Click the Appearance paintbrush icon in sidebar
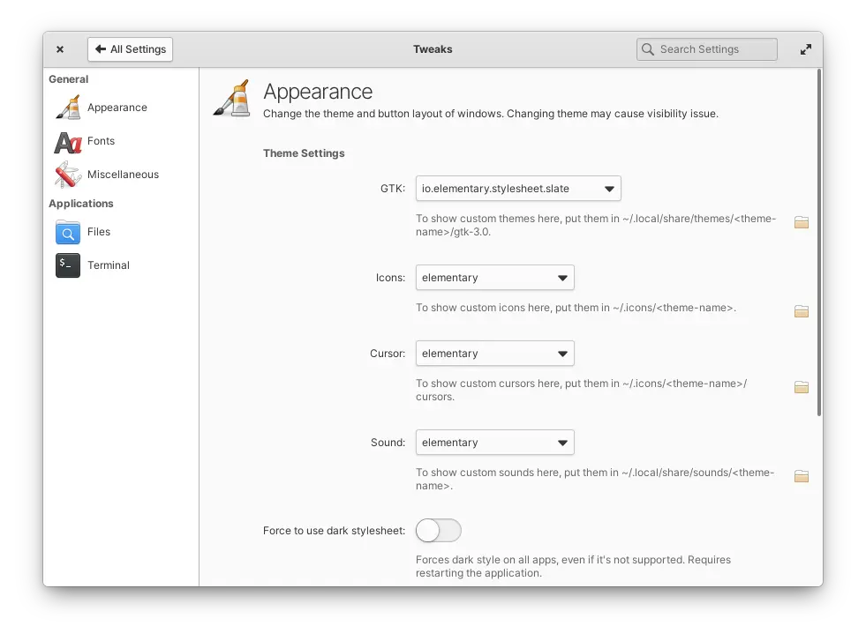The width and height of the screenshot is (866, 641). [68, 108]
